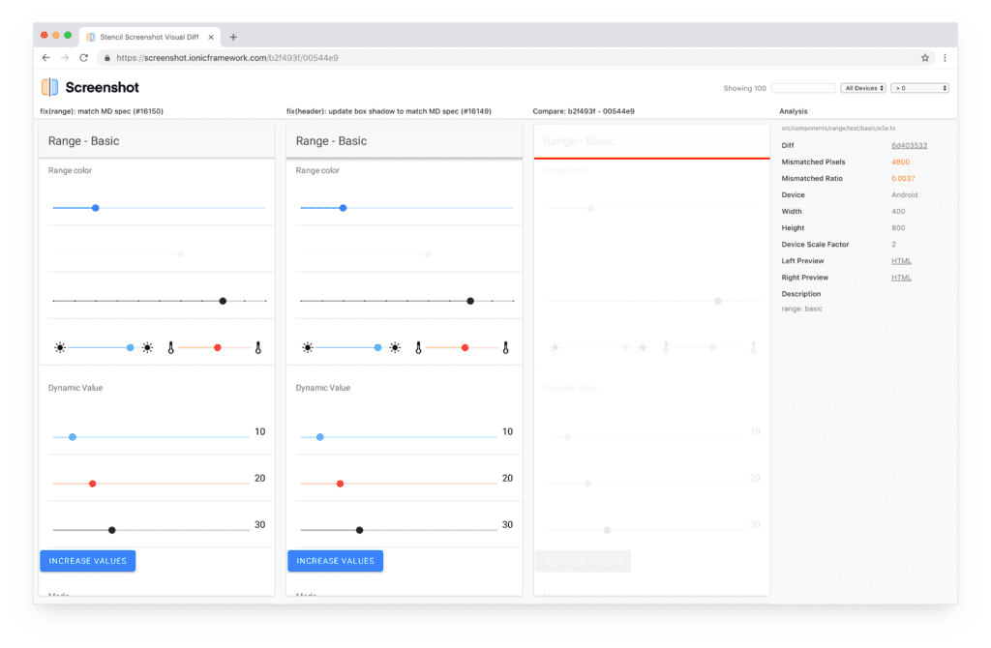This screenshot has width=991, height=648.
Task: Open the Diff link 6d403533
Action: coord(909,145)
